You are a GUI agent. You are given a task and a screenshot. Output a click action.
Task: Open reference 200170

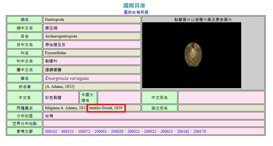199,131
